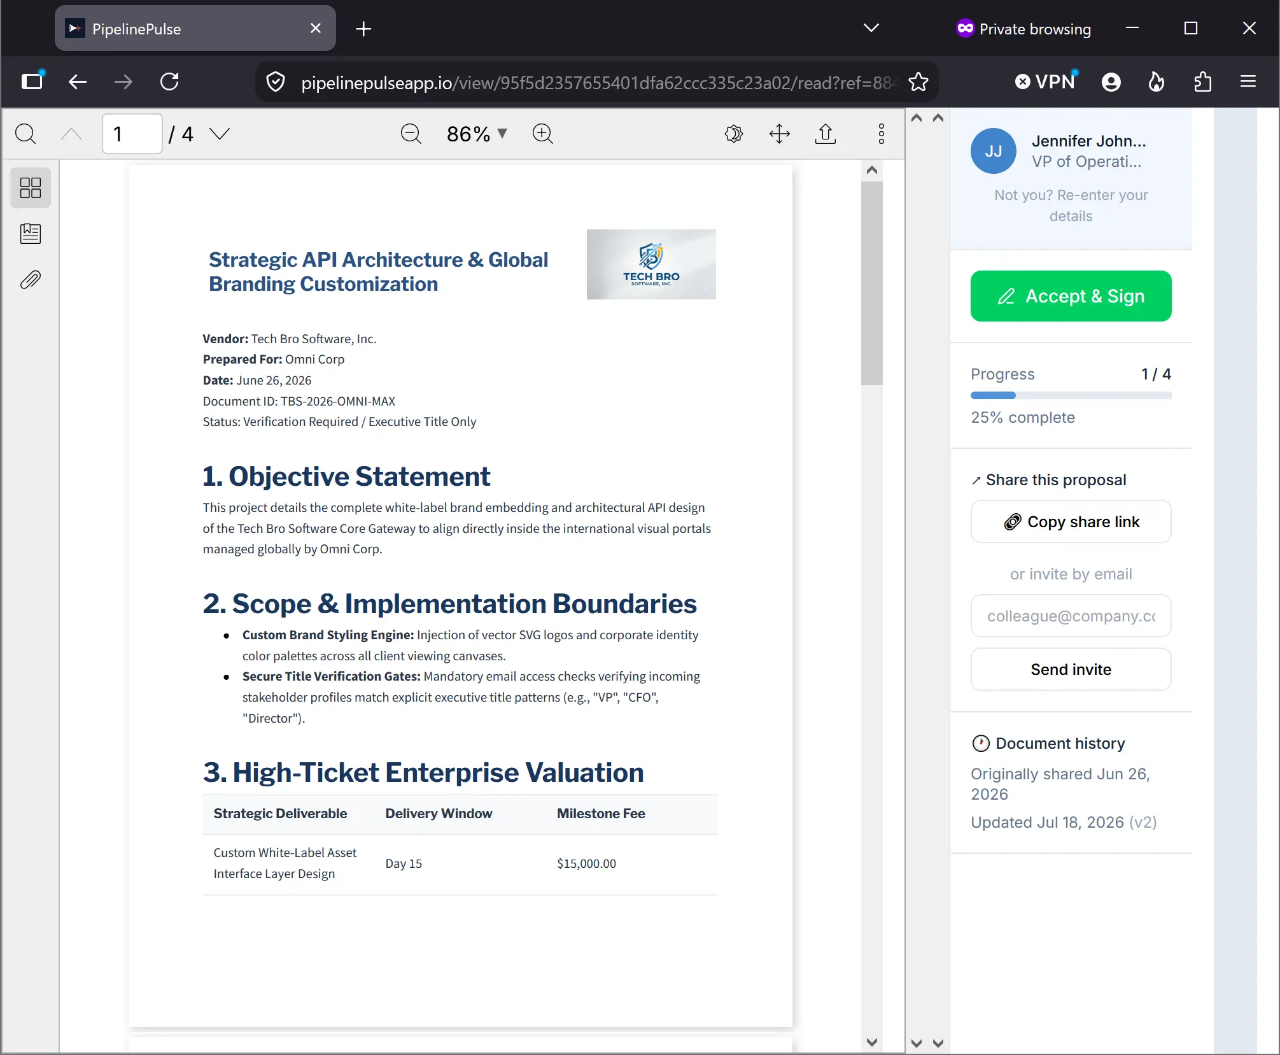Open PDF viewer more options menu
Screen dimensions: 1280x1055
(882, 134)
